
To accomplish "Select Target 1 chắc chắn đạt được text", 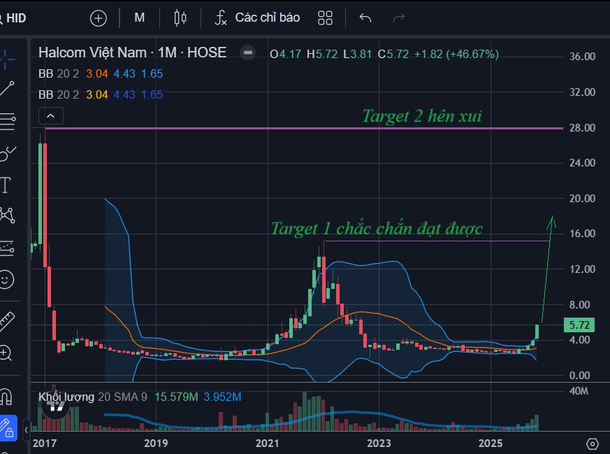I will 377,229.
